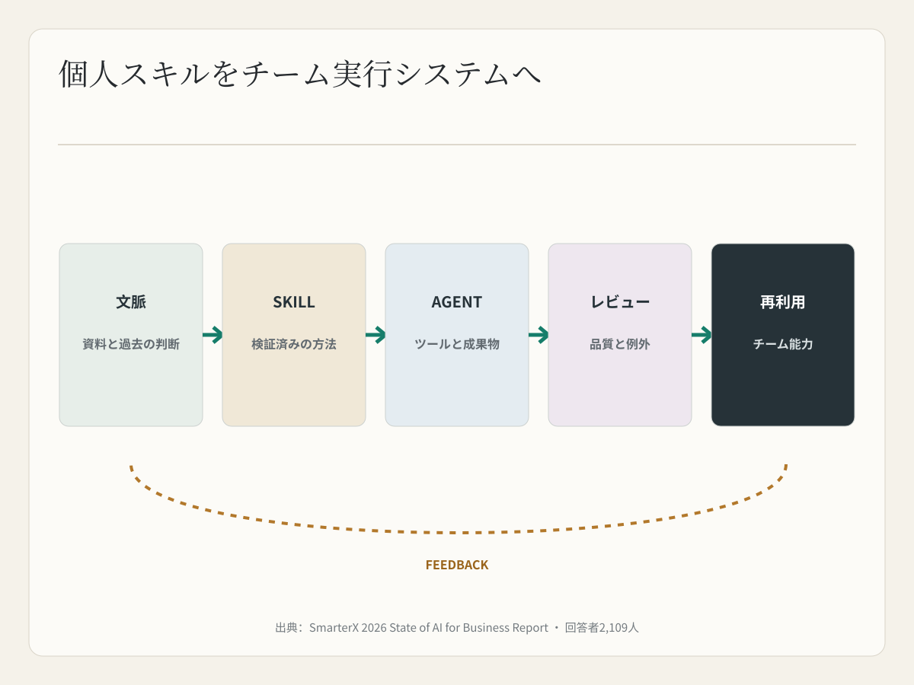Click the slide title 個人スキルをチーム実行システムへ

(300, 74)
